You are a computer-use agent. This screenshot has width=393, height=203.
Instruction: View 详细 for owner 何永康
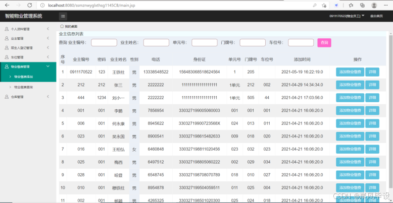(372, 123)
